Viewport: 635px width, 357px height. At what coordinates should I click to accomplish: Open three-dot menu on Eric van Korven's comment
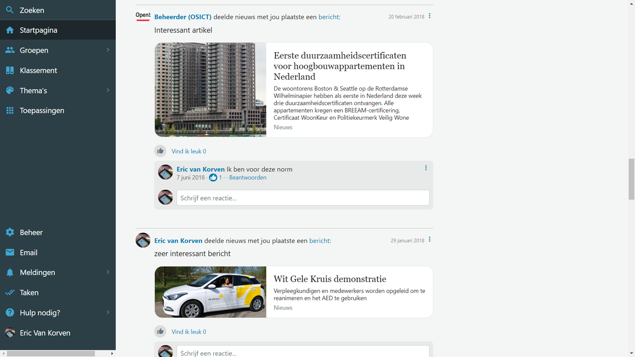tap(426, 168)
